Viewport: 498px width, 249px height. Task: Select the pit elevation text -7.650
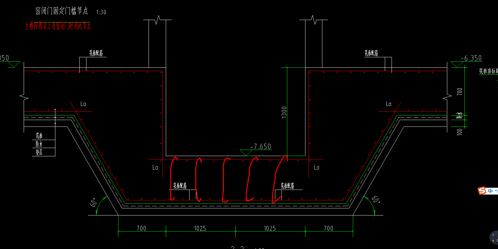(x=261, y=147)
